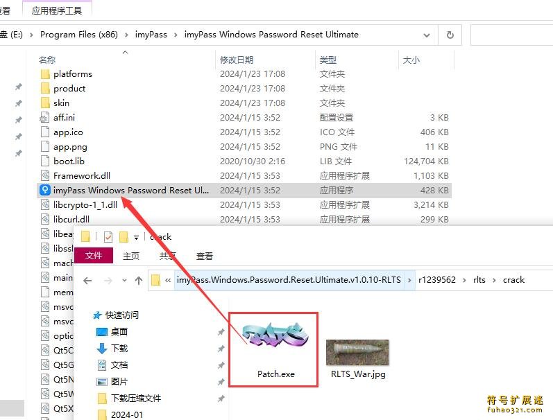The height and width of the screenshot is (420, 553).
Task: Switch to the 查看 (View) tab in crack window
Action: pyautogui.click(x=204, y=256)
